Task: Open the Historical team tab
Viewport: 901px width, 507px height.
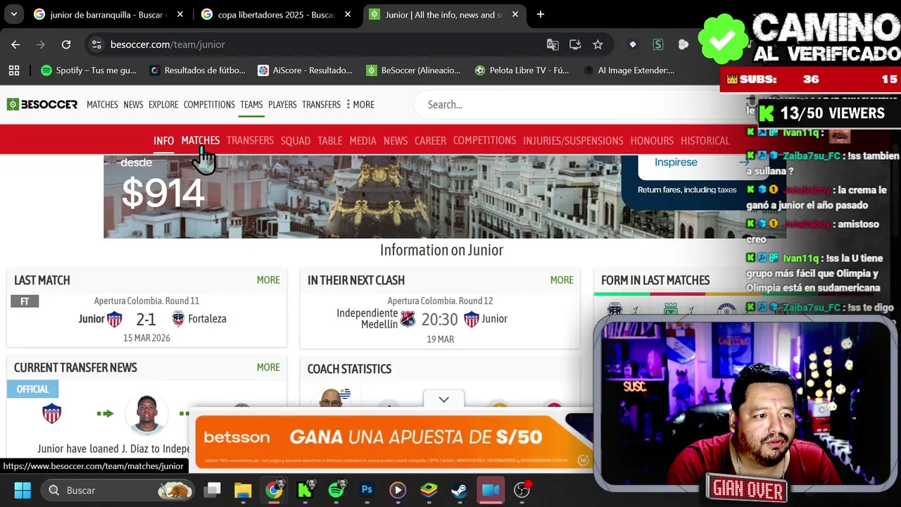Action: (x=705, y=141)
